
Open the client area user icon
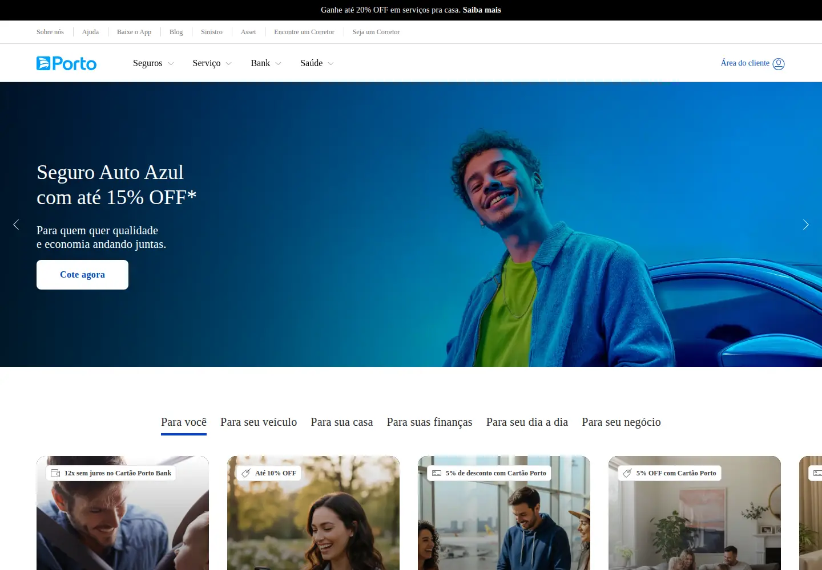(x=779, y=64)
